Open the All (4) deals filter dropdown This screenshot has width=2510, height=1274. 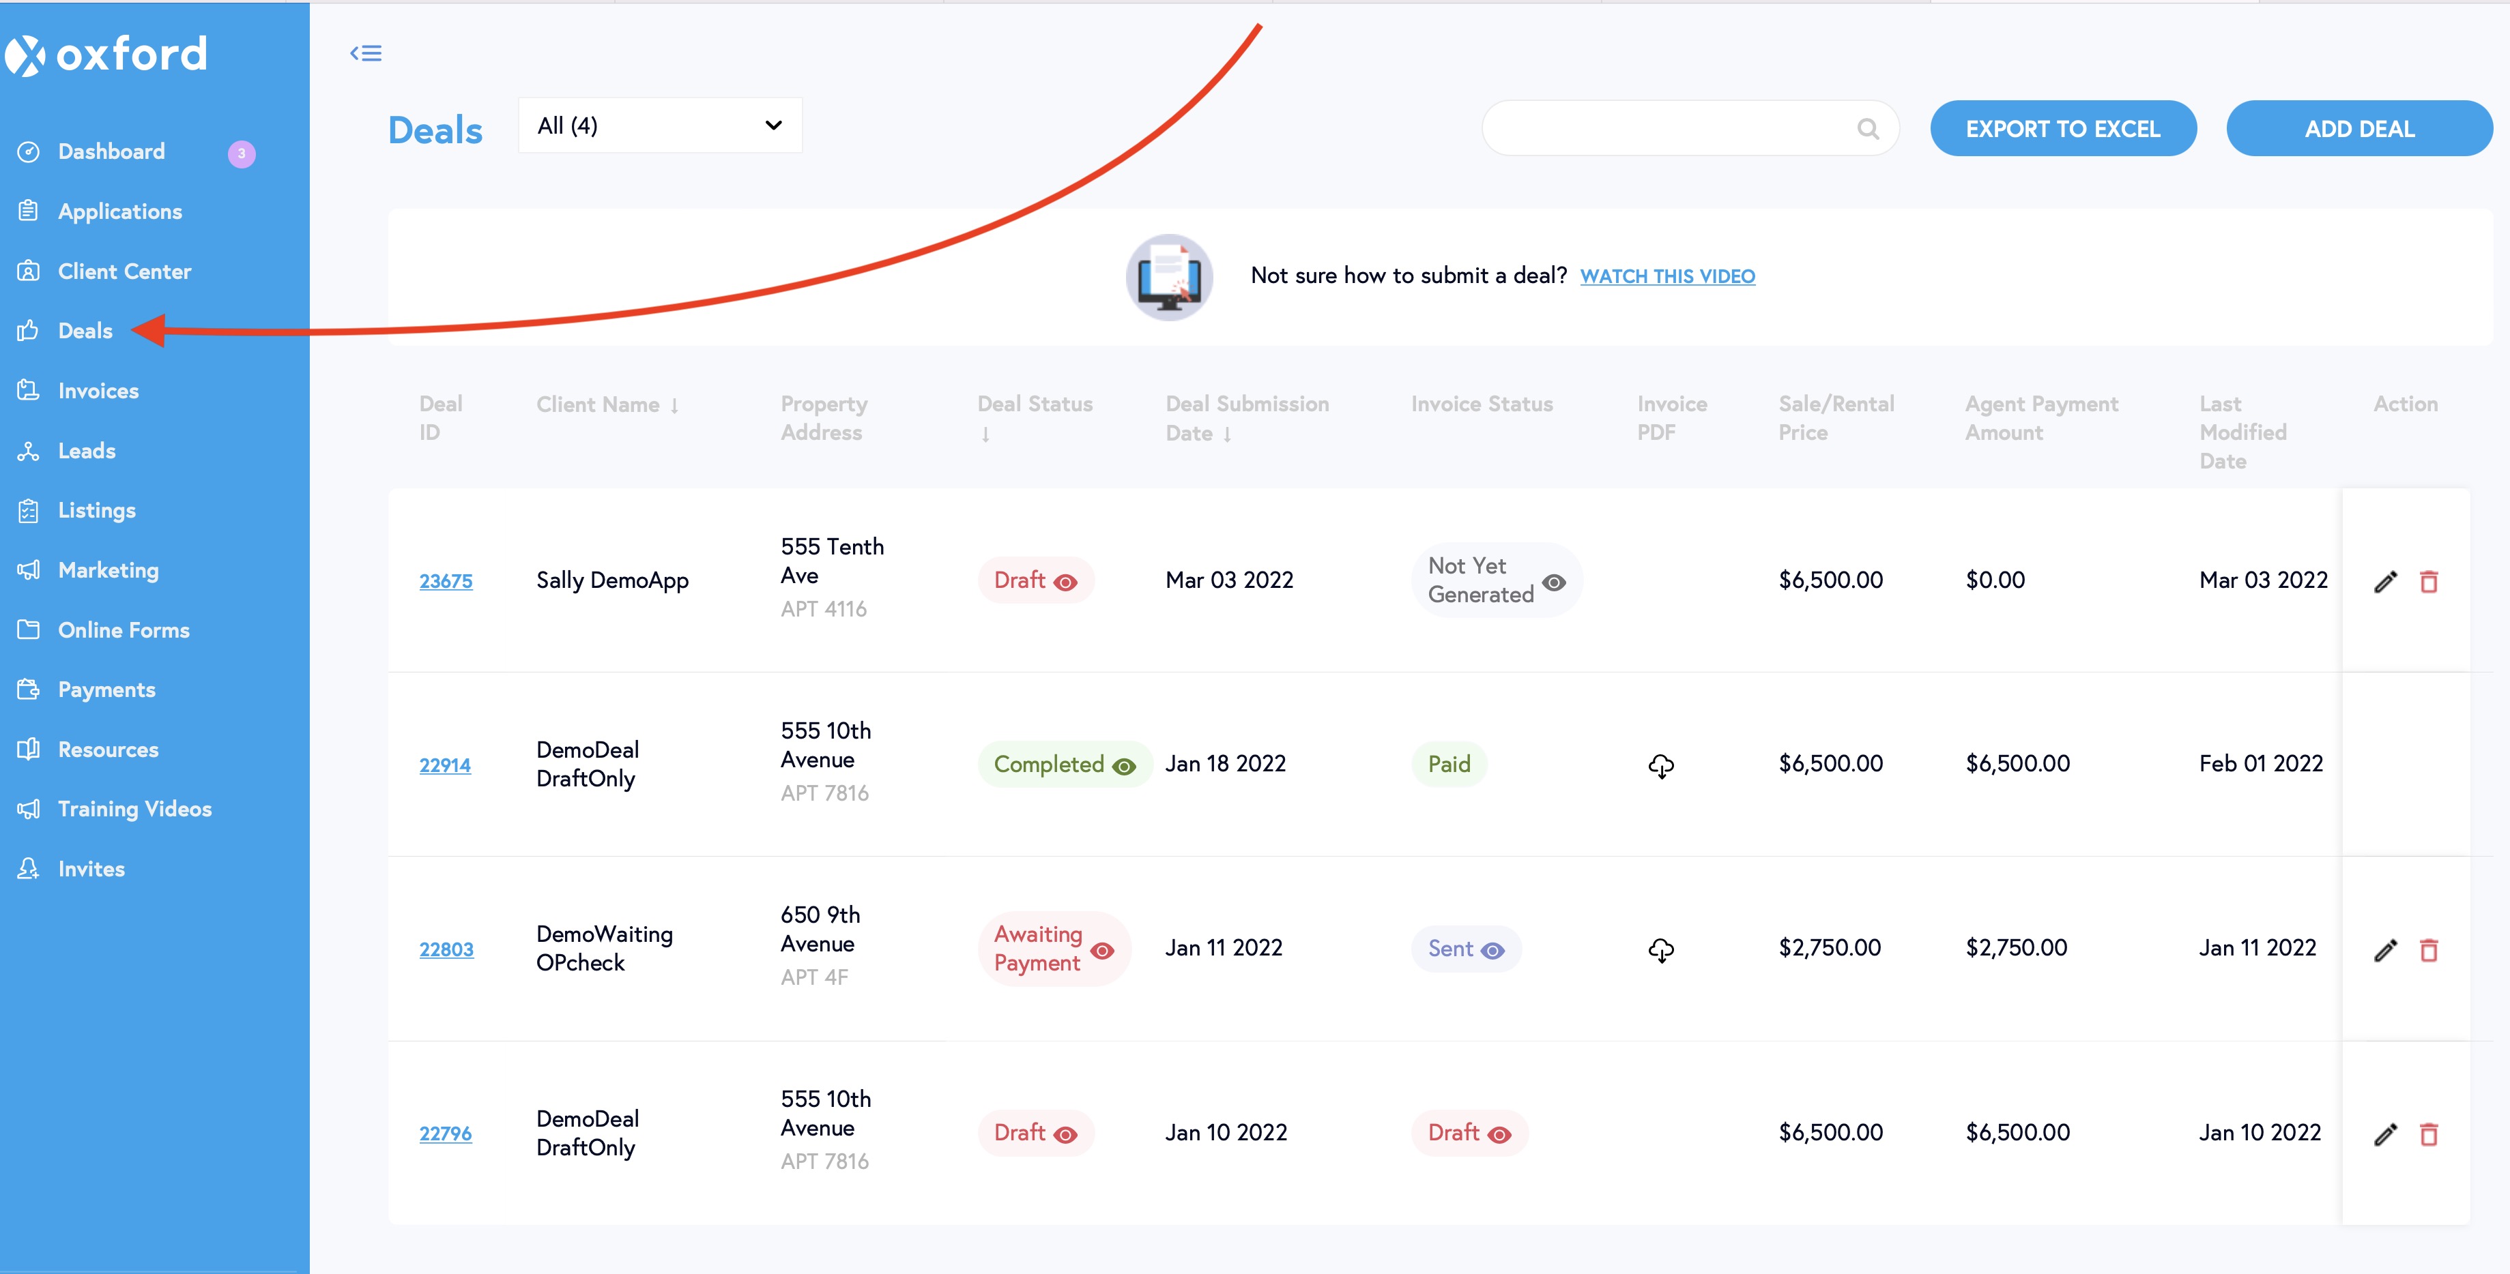[x=660, y=125]
